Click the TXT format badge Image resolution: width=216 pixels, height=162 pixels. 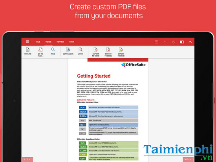[82, 129]
